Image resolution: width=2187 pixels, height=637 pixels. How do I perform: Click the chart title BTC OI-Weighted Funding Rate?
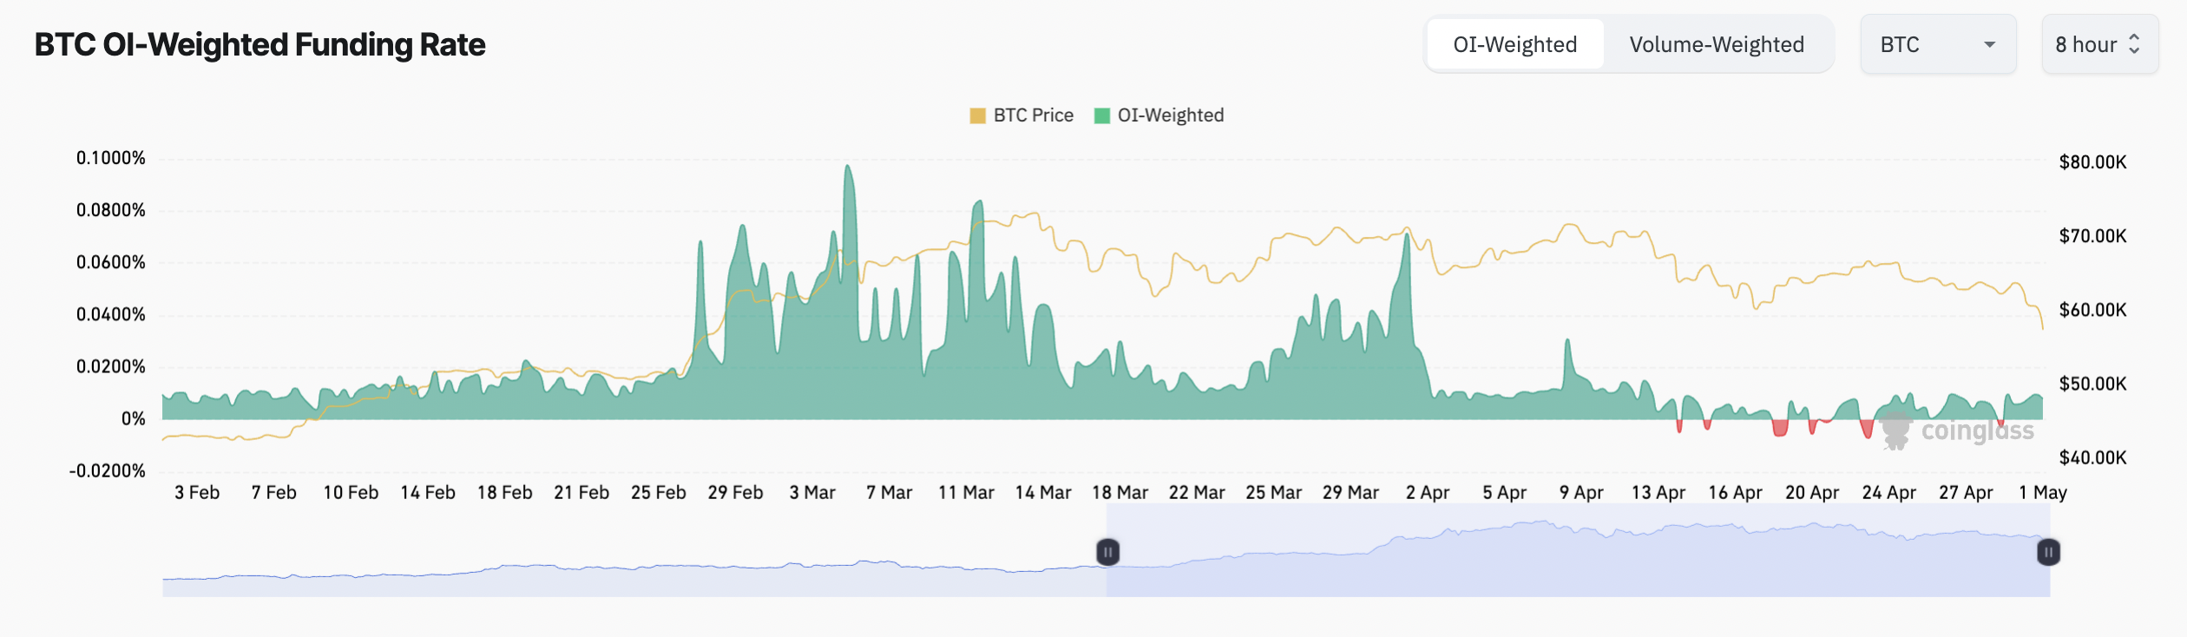point(259,44)
